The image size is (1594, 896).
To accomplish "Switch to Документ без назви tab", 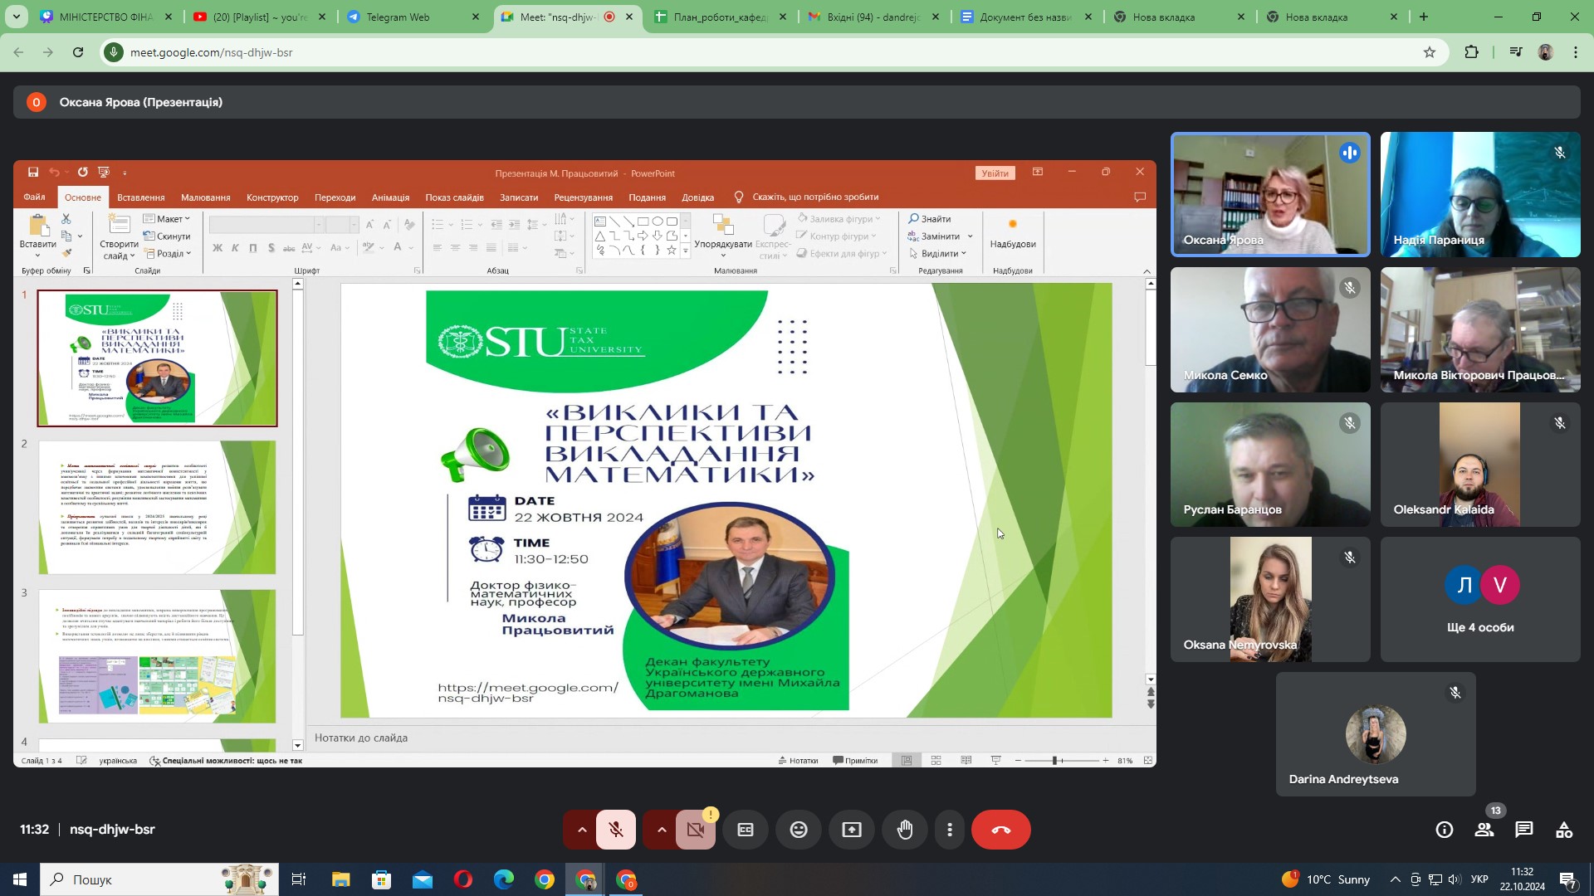I will click(x=1026, y=17).
